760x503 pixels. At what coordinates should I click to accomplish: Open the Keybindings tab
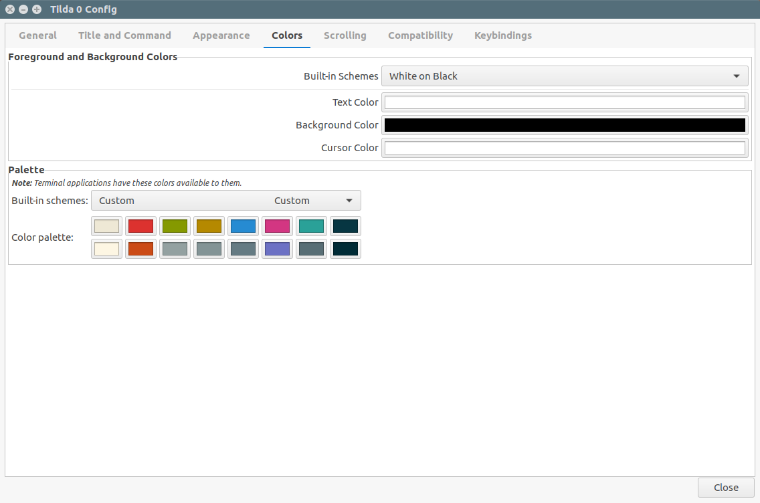(x=502, y=35)
